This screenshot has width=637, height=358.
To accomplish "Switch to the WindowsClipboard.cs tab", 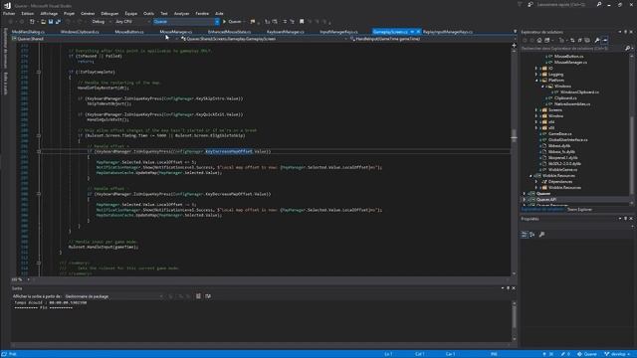I will pos(80,32).
